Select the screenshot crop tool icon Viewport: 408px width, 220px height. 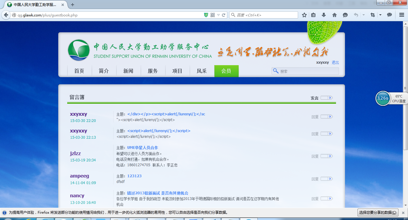coord(373,15)
